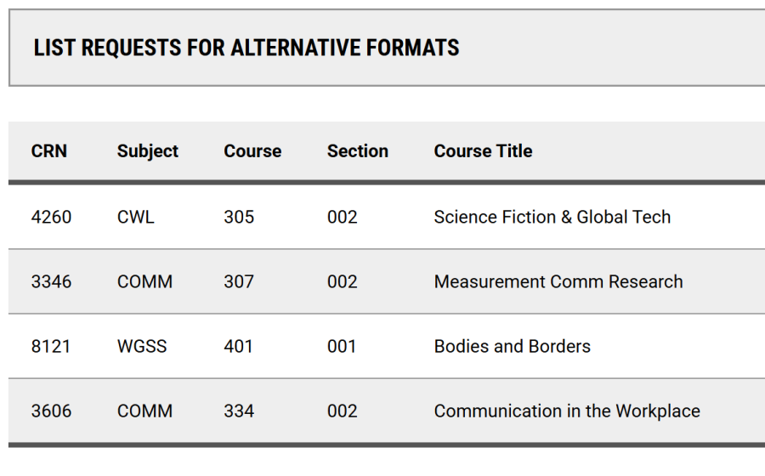This screenshot has width=765, height=476.
Task: Select CRN 3346 cell
Action: coord(51,282)
